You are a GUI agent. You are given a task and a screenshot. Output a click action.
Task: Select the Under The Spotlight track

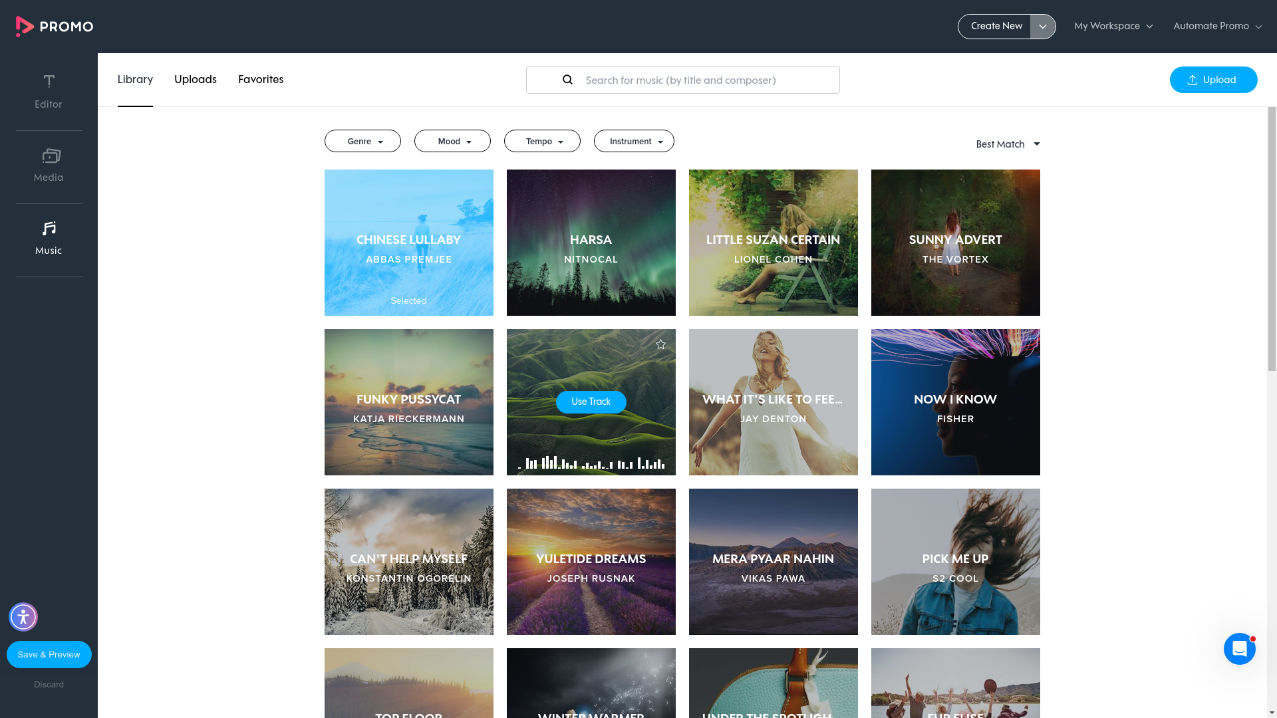click(774, 683)
